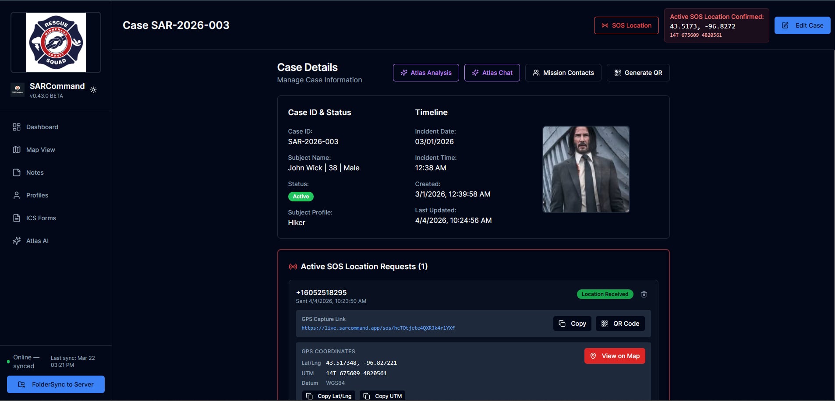Open Dashboard from the sidebar
The width and height of the screenshot is (835, 401).
click(42, 127)
